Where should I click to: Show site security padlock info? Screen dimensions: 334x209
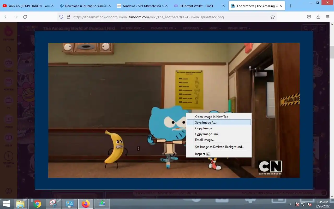click(x=69, y=17)
